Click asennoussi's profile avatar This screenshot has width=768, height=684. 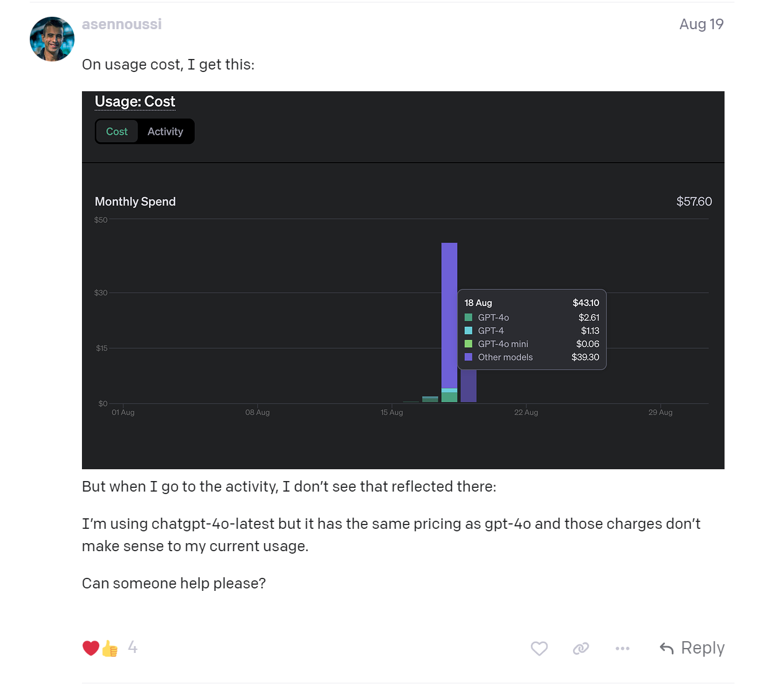coord(52,39)
